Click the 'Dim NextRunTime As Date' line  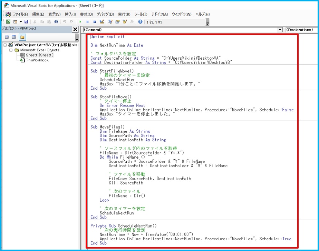[x=117, y=45]
